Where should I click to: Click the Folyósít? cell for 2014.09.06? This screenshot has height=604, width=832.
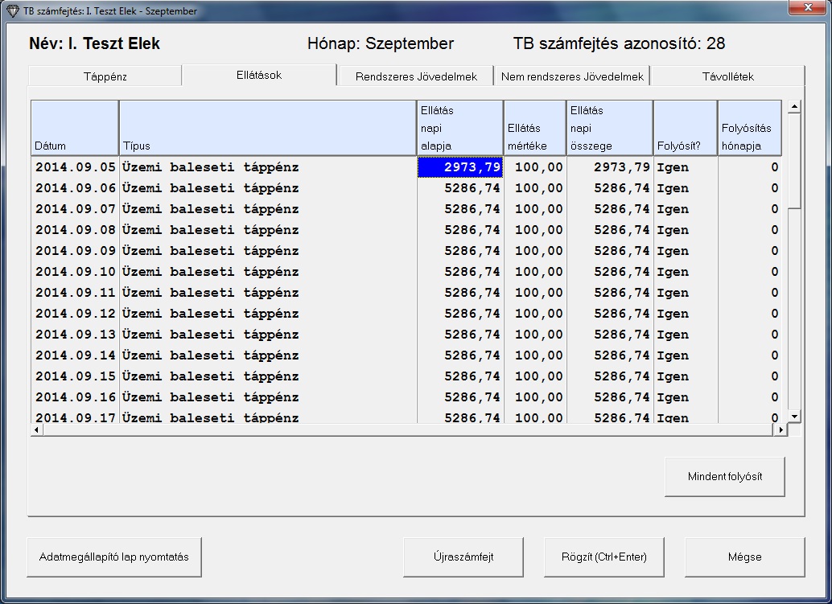(x=684, y=188)
